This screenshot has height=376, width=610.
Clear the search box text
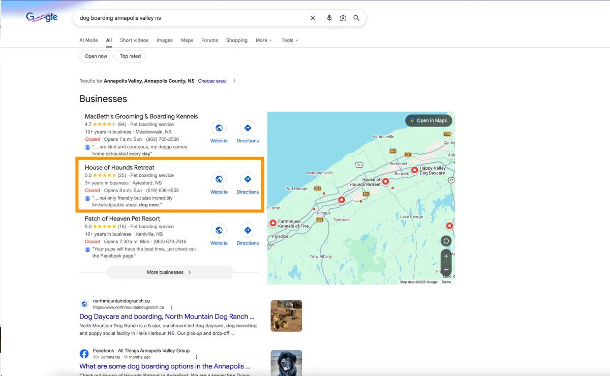313,18
